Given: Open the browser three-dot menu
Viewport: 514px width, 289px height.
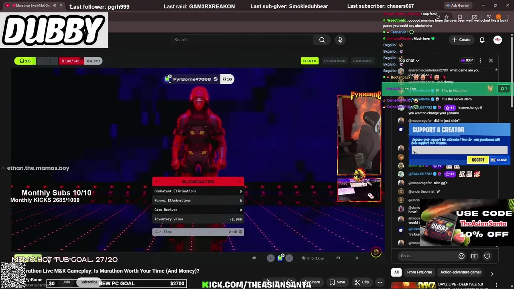Looking at the screenshot, I should click(x=508, y=17).
